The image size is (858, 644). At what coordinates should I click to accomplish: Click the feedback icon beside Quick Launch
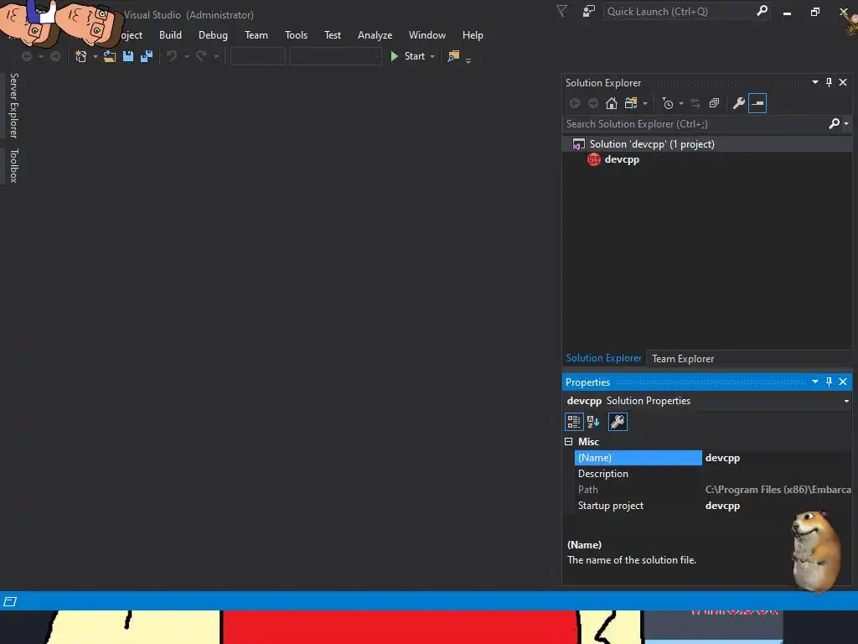[589, 11]
